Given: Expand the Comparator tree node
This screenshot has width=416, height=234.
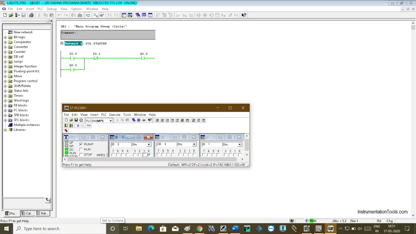Looking at the screenshot, I should point(5,42).
